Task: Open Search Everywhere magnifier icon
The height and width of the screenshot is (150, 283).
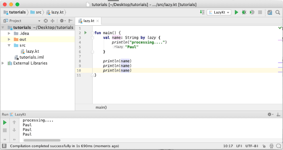Action: tap(278, 12)
